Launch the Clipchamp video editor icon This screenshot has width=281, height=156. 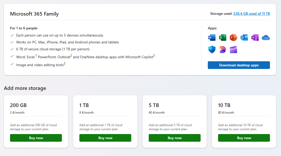point(233,50)
